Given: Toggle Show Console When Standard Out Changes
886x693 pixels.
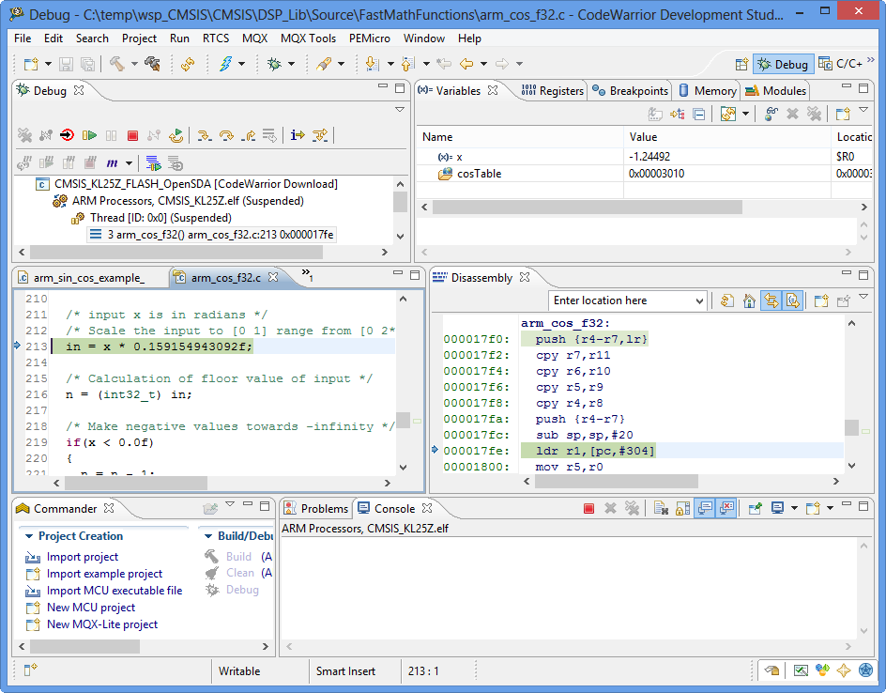Looking at the screenshot, I should [x=705, y=508].
